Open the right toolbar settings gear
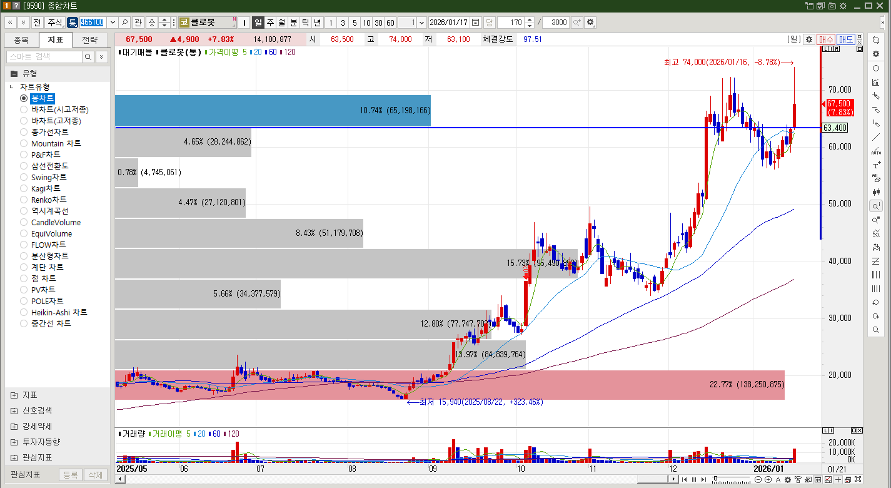891x488 pixels. (x=876, y=54)
